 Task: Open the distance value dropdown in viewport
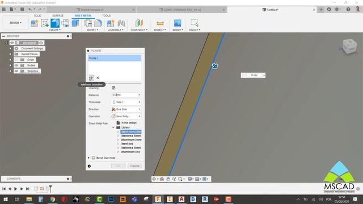(264, 75)
